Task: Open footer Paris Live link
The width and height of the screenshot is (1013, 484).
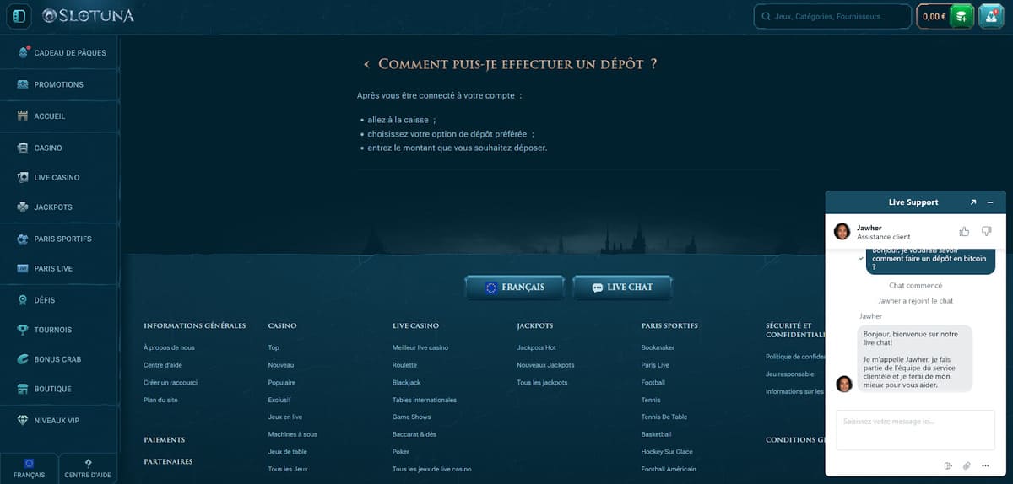Action: [655, 365]
